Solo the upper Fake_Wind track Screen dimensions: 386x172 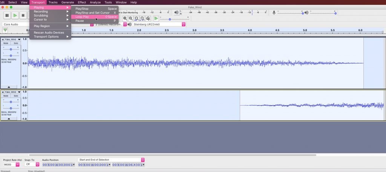16,43
